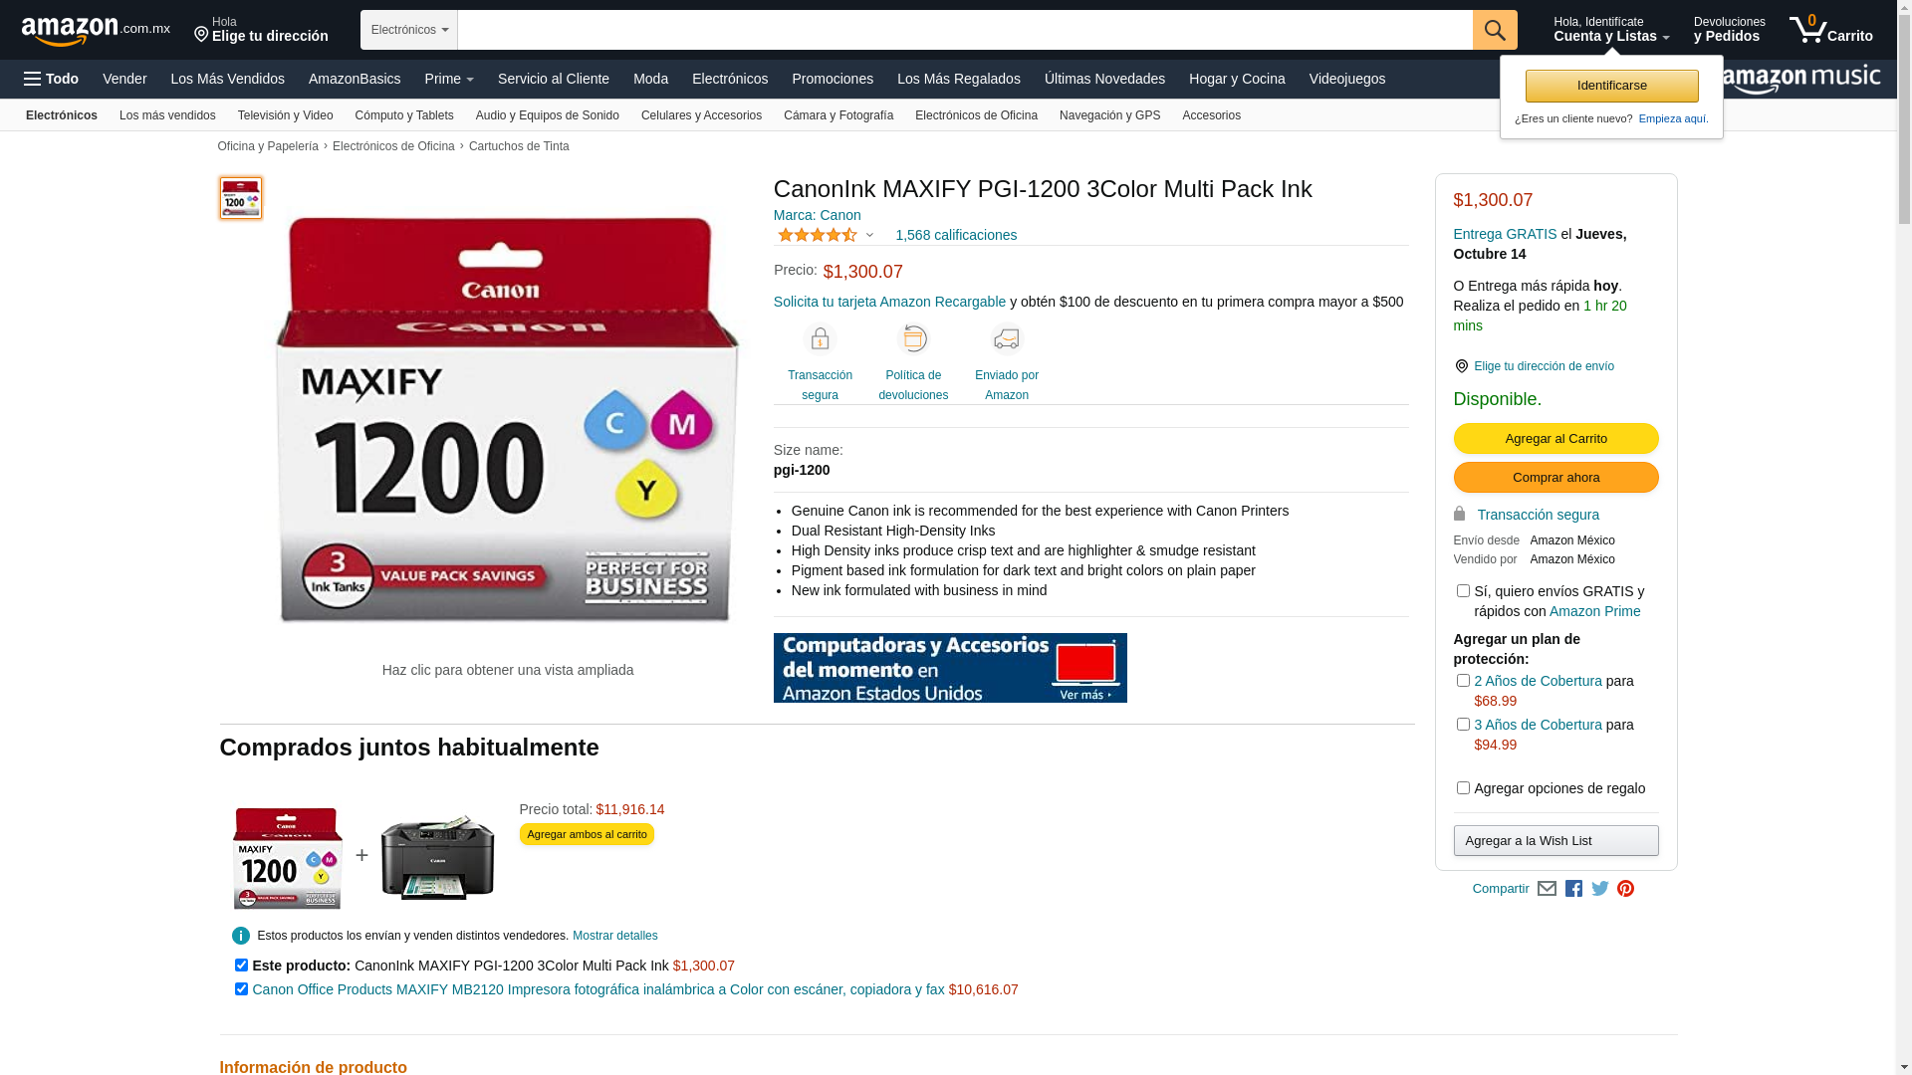Click the Transacción segura lock icon
The width and height of the screenshot is (1912, 1075).
(x=820, y=339)
